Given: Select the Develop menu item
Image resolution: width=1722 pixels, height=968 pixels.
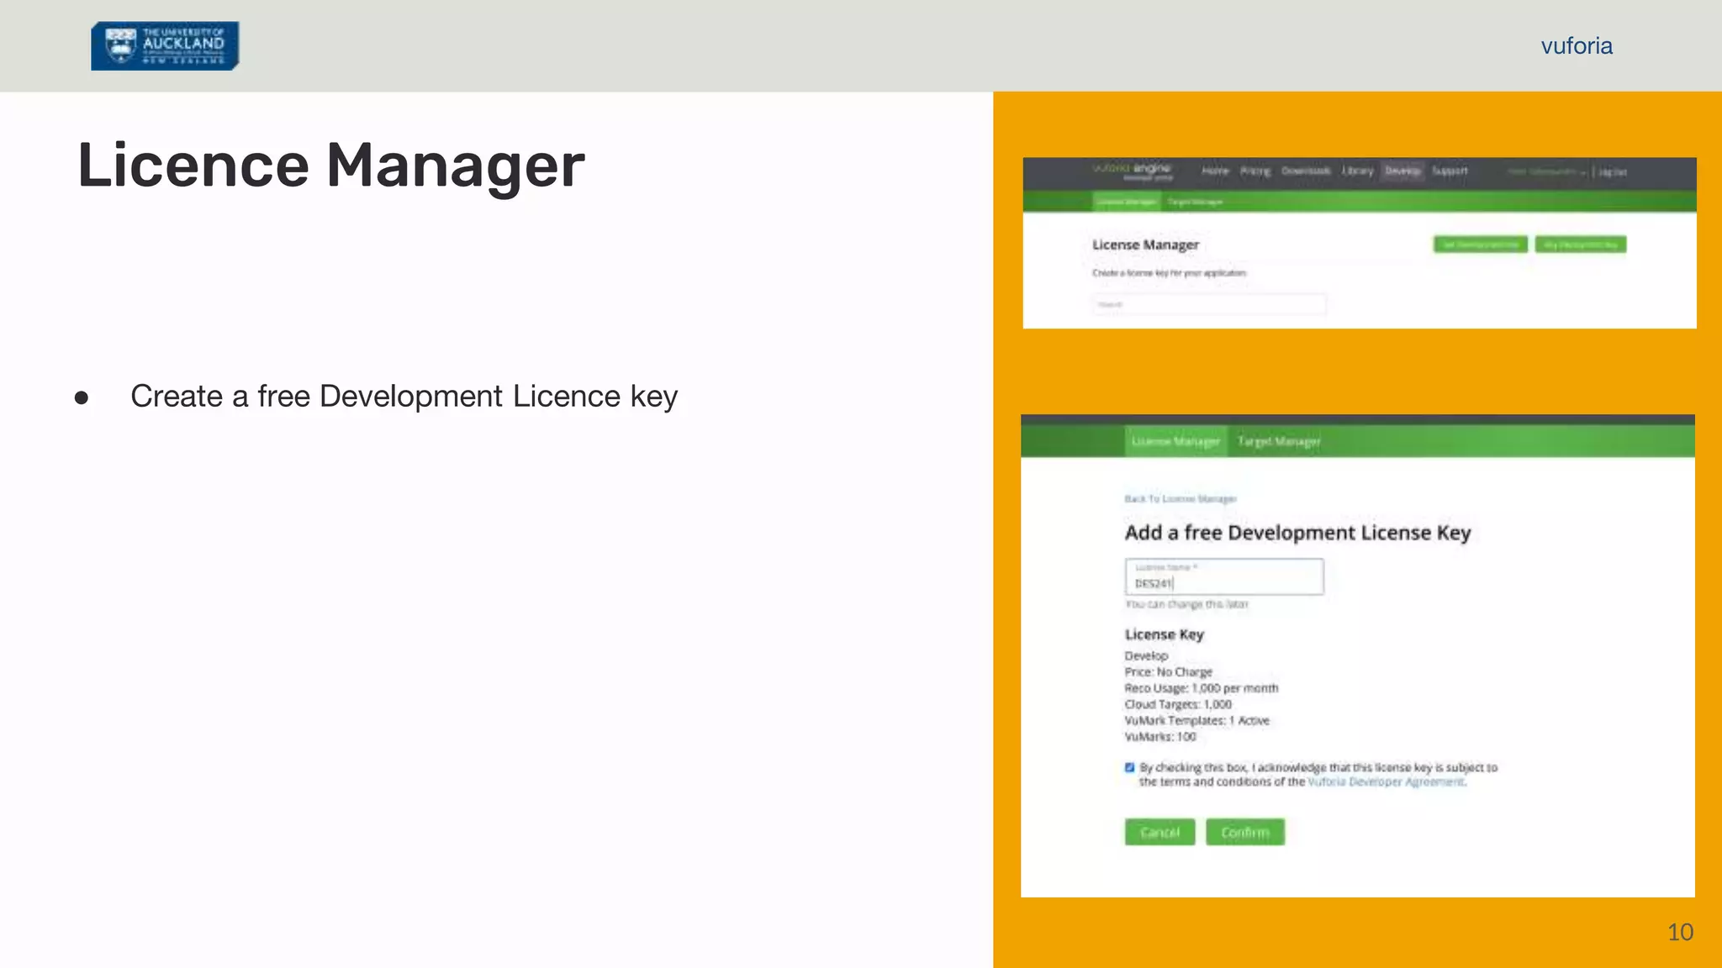Looking at the screenshot, I should pyautogui.click(x=1402, y=171).
